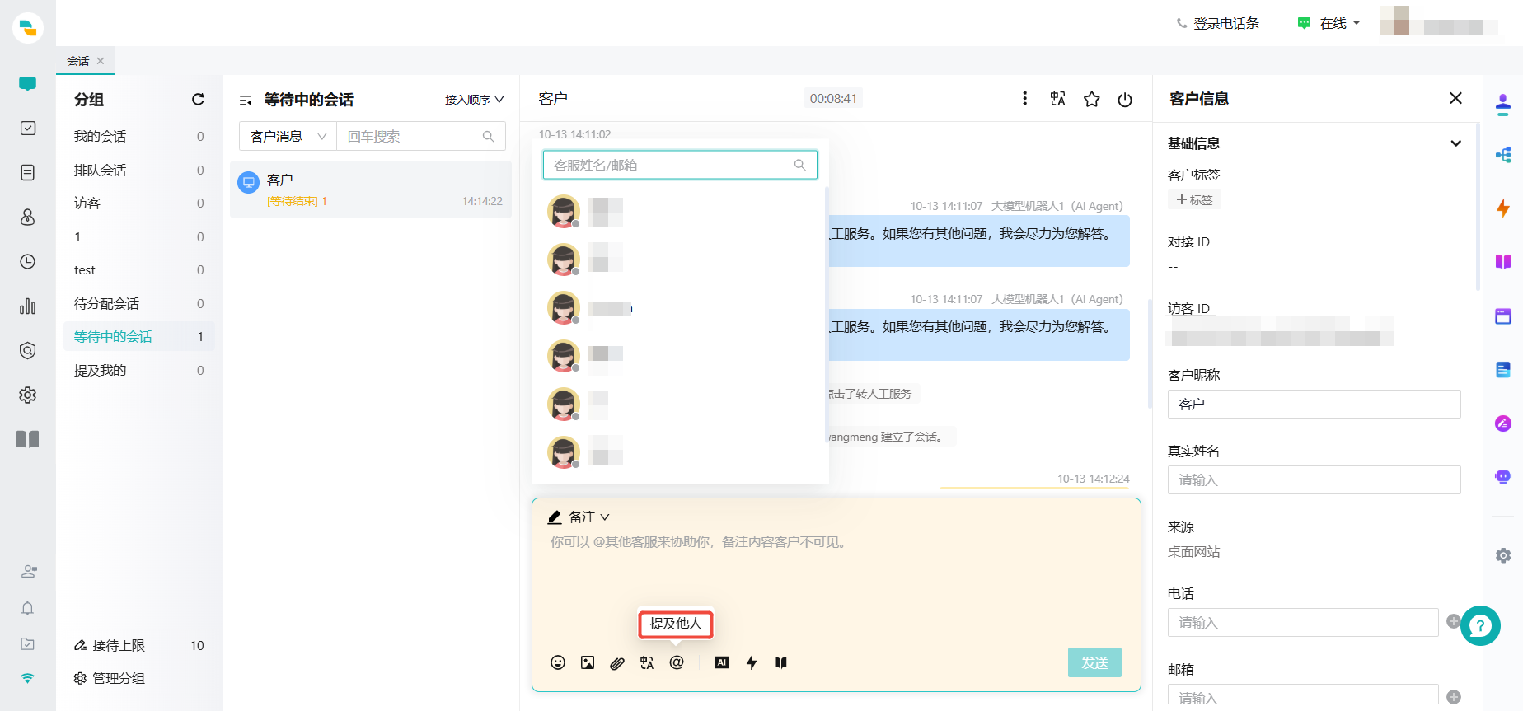Click the 电话 input field
This screenshot has height=711, width=1523.
point(1302,622)
